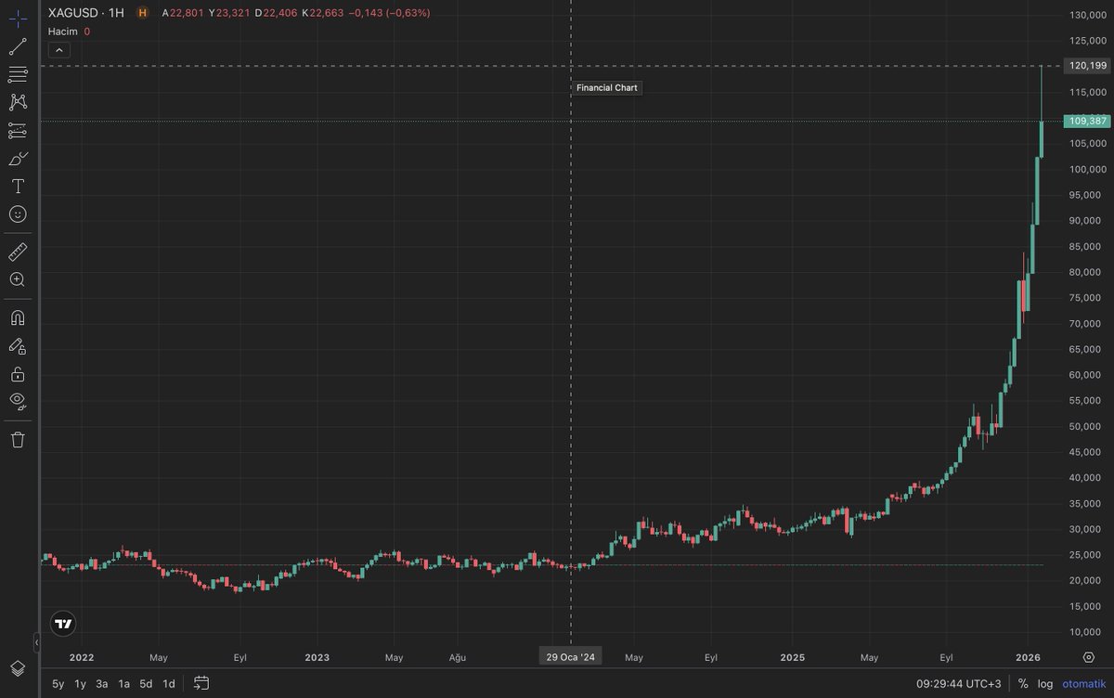Viewport: 1114px width, 698px height.
Task: Open the forecasting and measurement tools
Action: 18,130
